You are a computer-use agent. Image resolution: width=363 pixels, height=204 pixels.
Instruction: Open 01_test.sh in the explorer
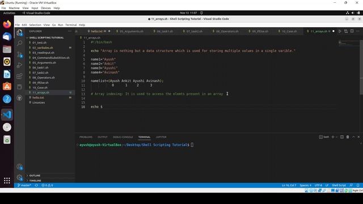point(39,42)
